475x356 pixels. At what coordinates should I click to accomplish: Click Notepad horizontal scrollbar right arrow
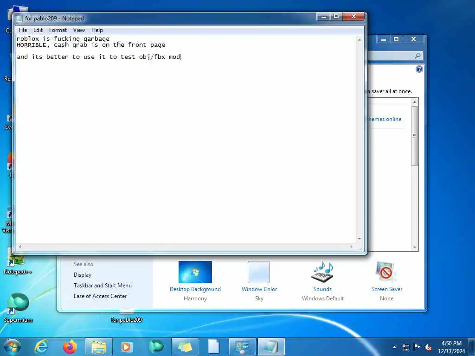coord(352,247)
